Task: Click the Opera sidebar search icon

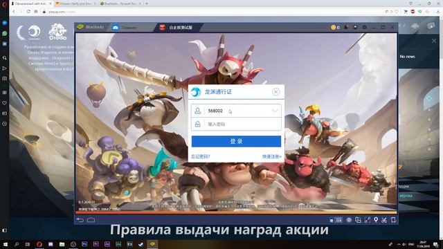Action: click(5, 57)
